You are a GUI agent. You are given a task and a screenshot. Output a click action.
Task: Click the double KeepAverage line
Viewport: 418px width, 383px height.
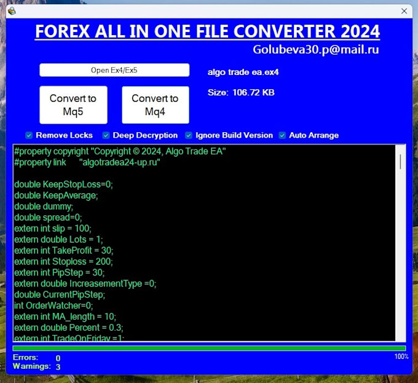[56, 195]
